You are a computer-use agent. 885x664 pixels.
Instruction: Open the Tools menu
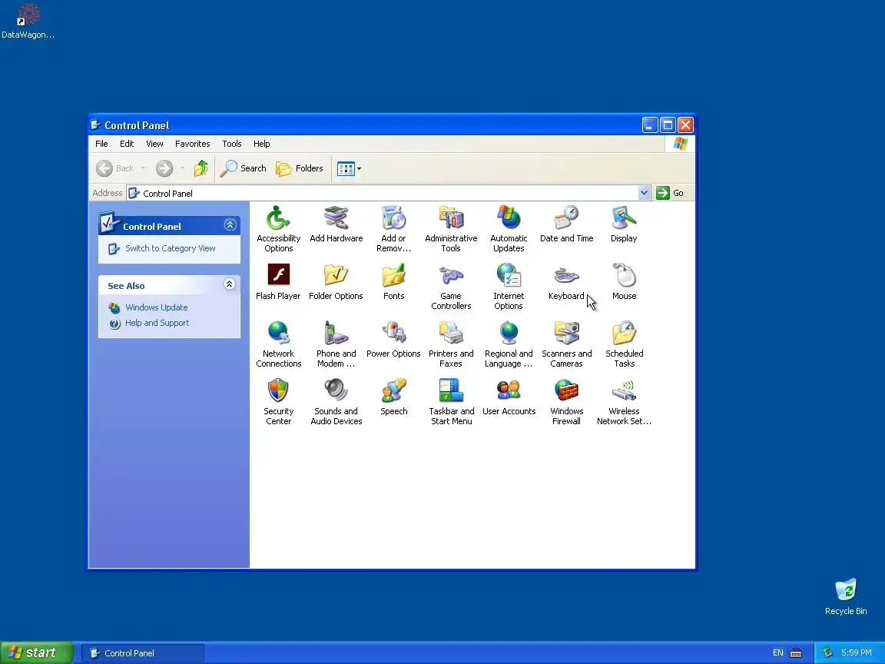tap(231, 144)
